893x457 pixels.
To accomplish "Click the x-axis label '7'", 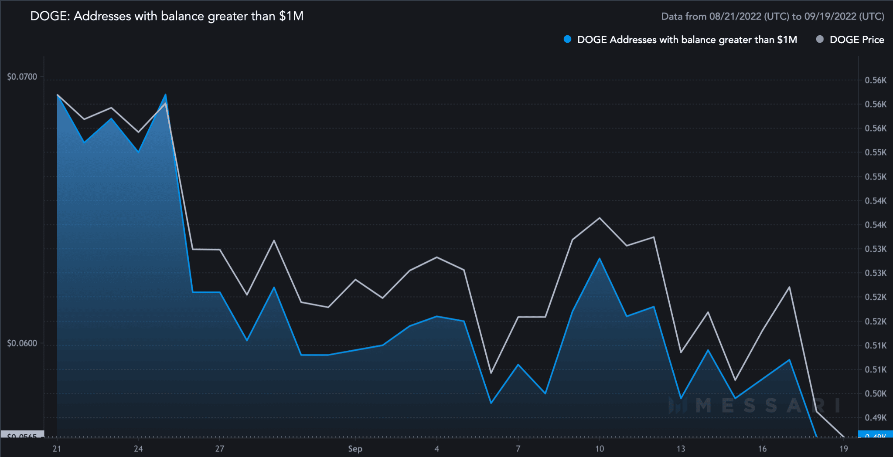I will (x=518, y=449).
